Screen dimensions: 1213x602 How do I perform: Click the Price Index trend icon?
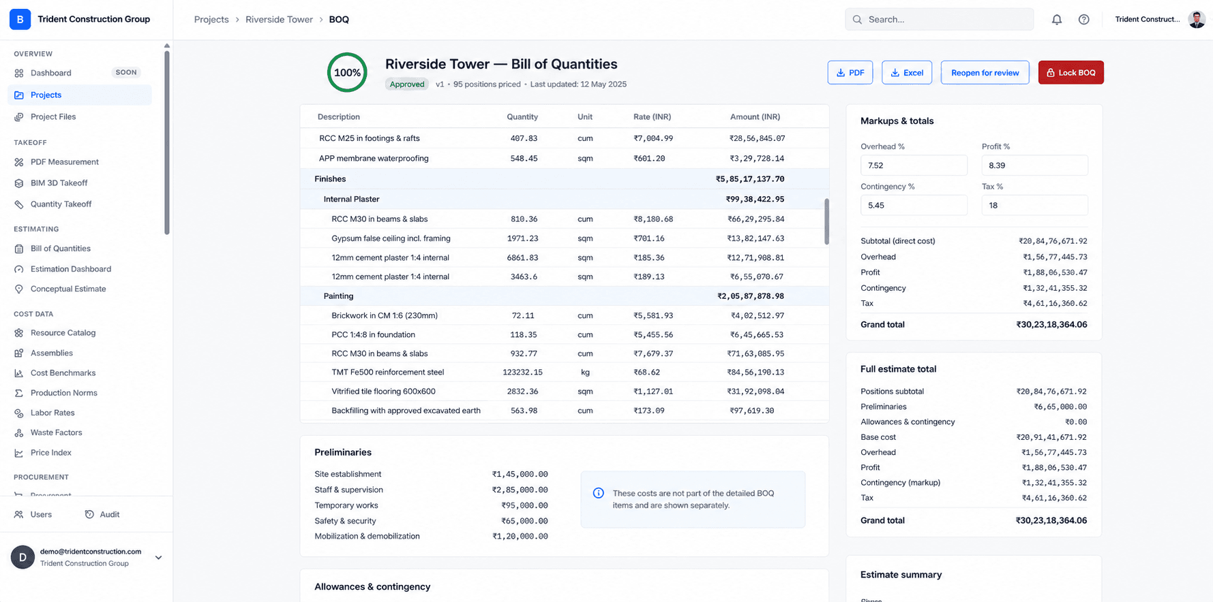pyautogui.click(x=19, y=453)
